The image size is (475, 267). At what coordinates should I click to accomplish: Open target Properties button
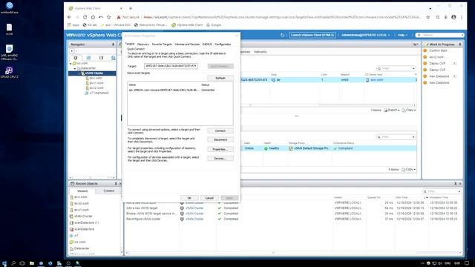tap(220, 149)
